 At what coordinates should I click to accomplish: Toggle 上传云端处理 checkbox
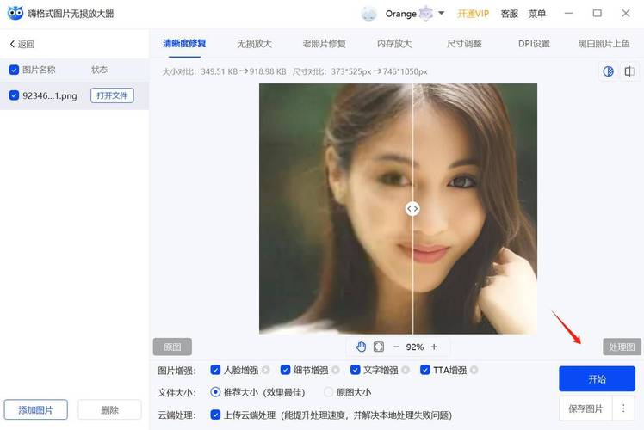click(x=215, y=415)
